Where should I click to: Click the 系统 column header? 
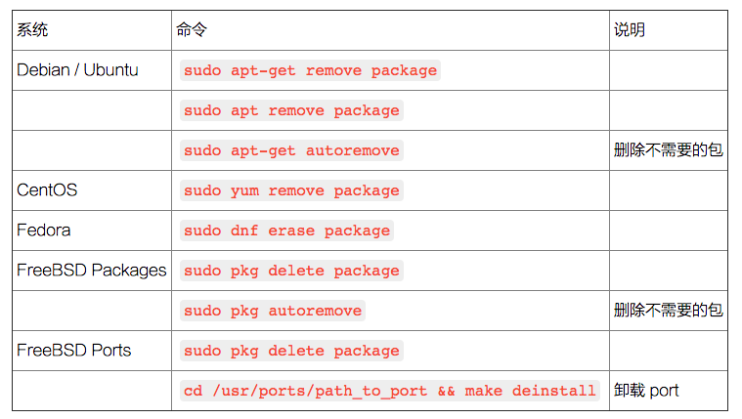click(32, 30)
